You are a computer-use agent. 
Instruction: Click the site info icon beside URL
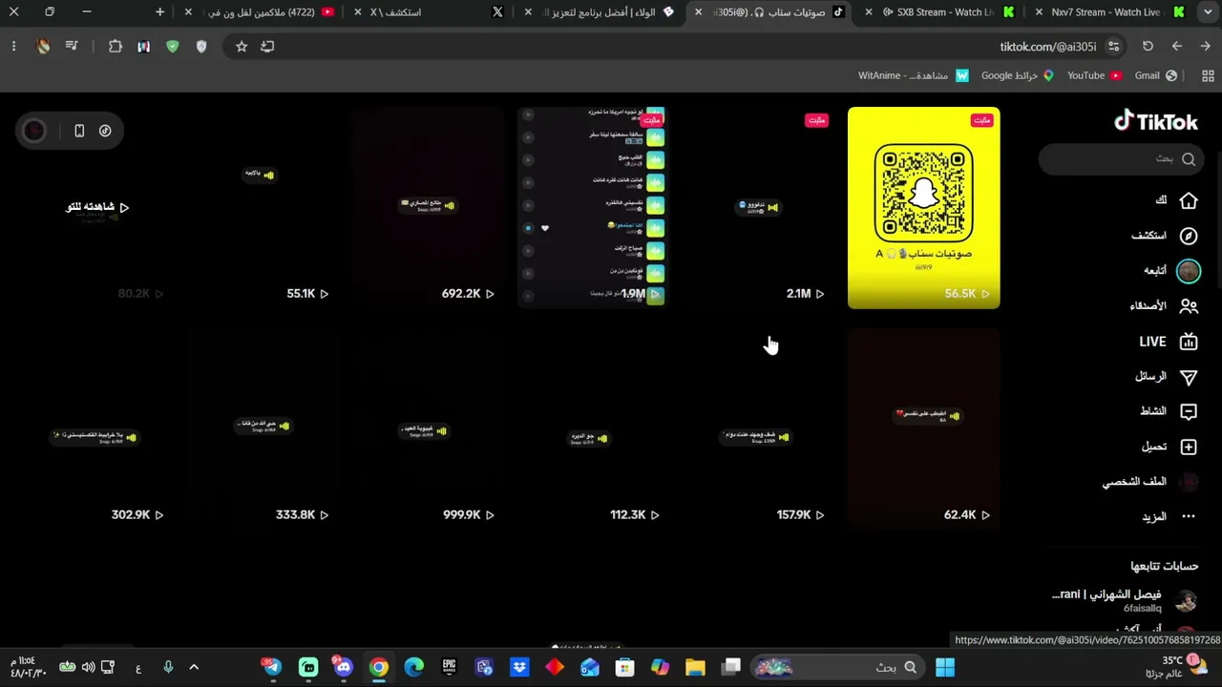click(1114, 46)
